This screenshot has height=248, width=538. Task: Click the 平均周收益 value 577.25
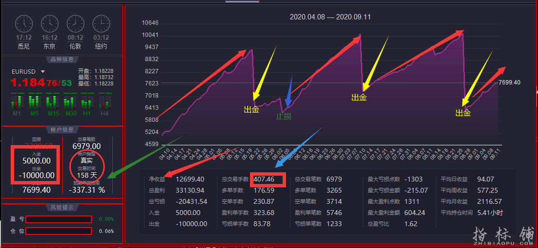(487, 190)
